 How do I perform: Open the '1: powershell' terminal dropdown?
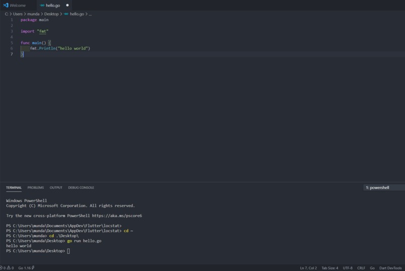pos(384,188)
